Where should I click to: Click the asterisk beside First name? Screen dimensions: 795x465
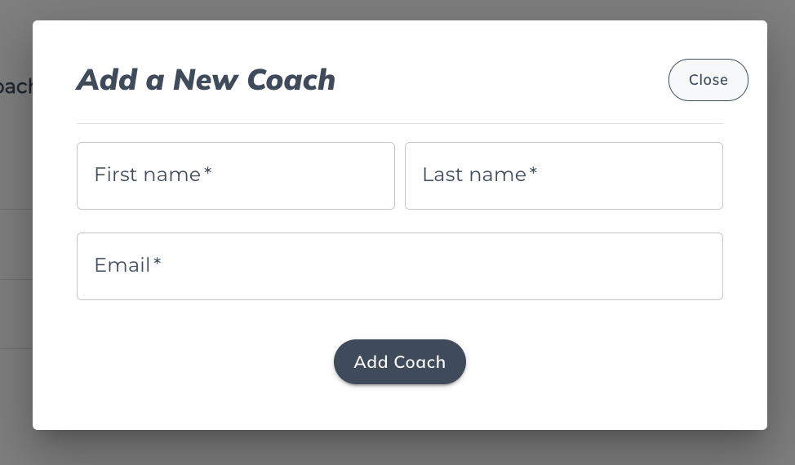208,172
